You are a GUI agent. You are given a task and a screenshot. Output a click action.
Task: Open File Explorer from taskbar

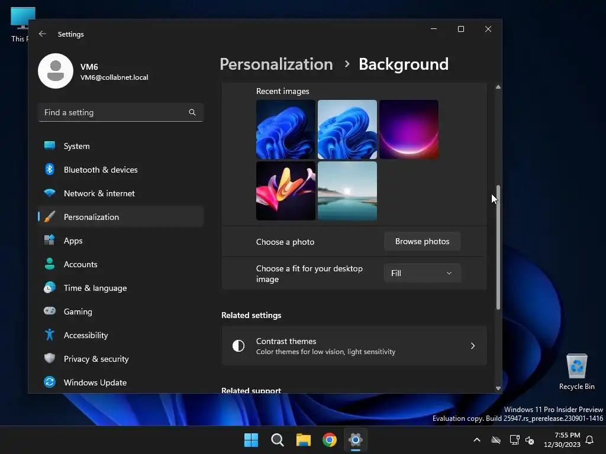pyautogui.click(x=304, y=440)
